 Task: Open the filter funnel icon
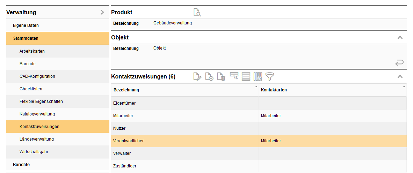click(270, 76)
